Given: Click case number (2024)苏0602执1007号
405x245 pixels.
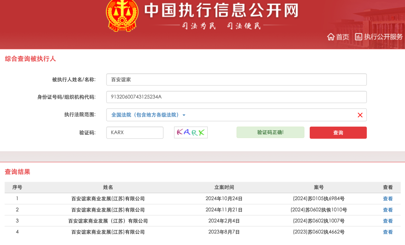Looking at the screenshot, I should [319, 221].
